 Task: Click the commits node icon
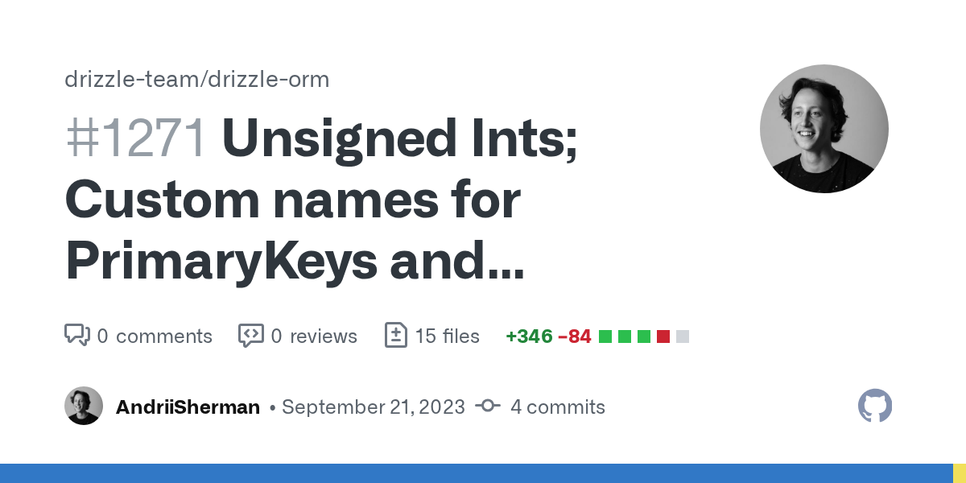488,407
